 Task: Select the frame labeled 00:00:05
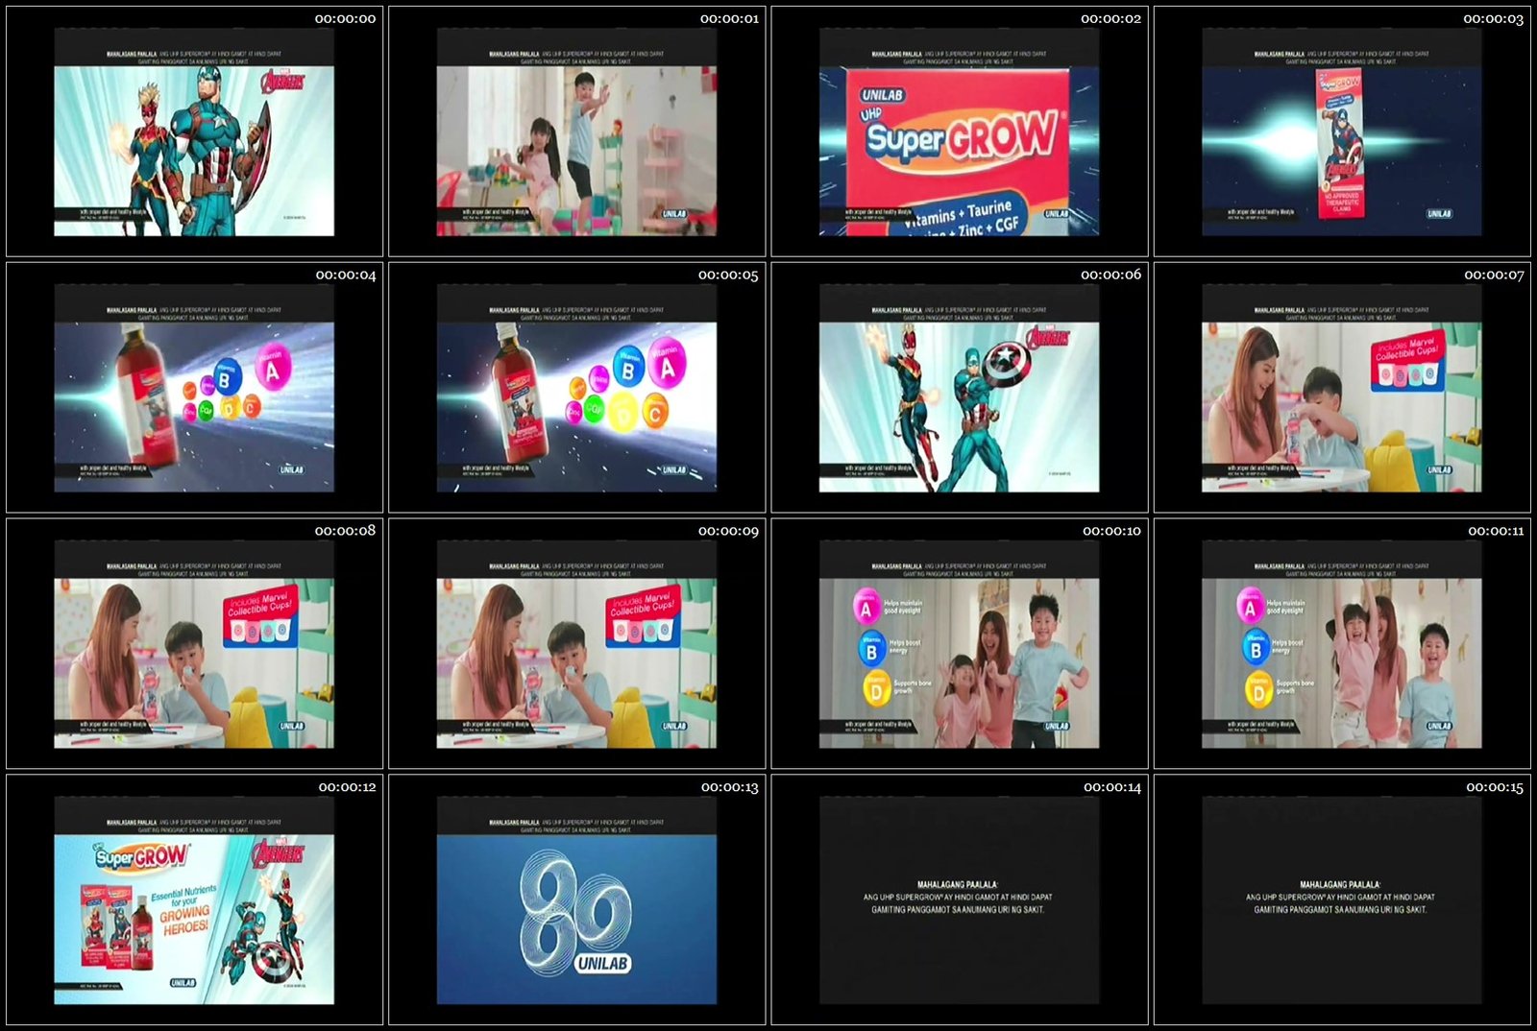click(x=576, y=388)
